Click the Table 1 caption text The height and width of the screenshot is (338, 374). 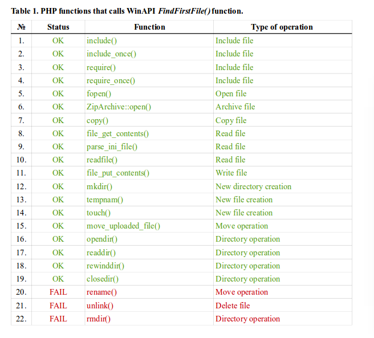tap(127, 11)
